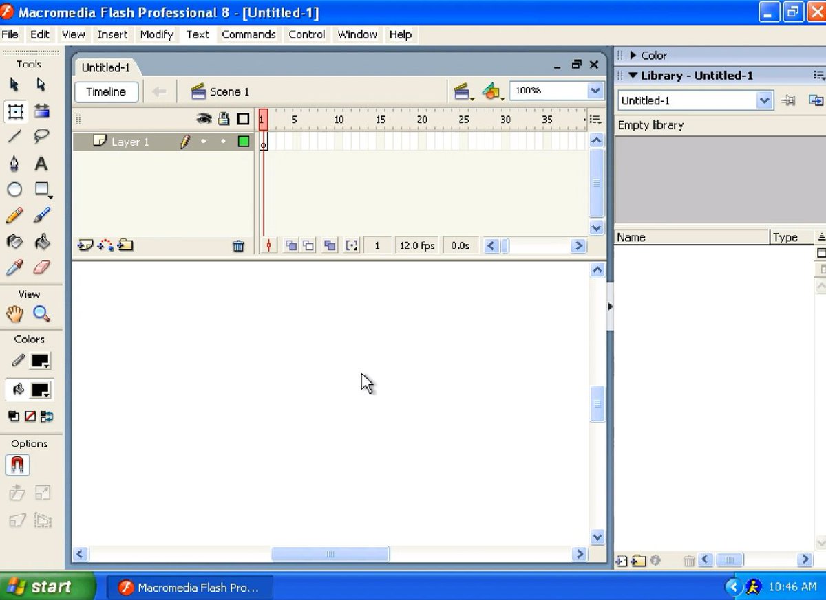
Task: Sort library by Name column header
Action: coord(691,237)
